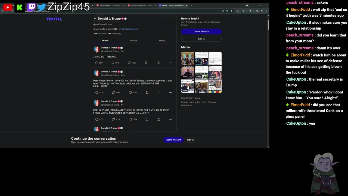
Task: Bookmark this page with the browser star icon
Action: pyautogui.click(x=231, y=11)
